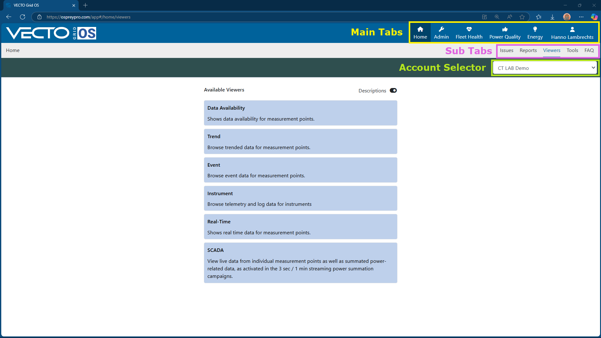Click the Home breadcrumb link
Image resolution: width=601 pixels, height=338 pixels.
tap(13, 50)
